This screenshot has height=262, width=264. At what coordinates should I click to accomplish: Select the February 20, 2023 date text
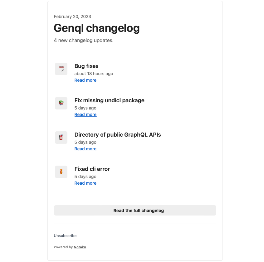pos(72,17)
